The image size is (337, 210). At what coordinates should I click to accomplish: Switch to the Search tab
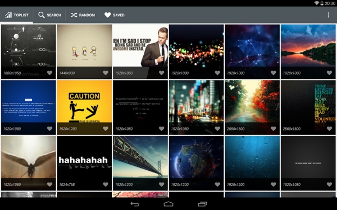click(x=49, y=15)
